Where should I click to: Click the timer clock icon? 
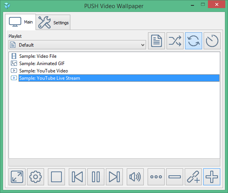click(212, 41)
